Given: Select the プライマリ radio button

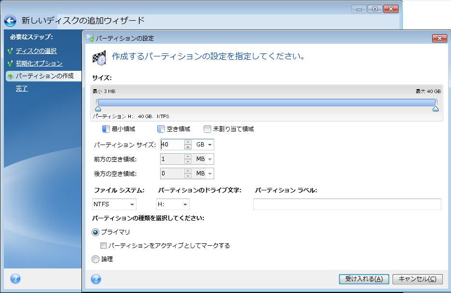Looking at the screenshot, I should pos(96,232).
